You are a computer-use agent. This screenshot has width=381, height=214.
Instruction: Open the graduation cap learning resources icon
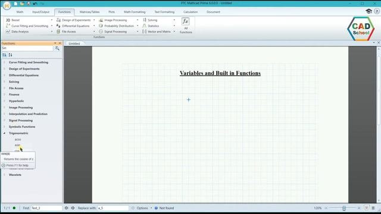point(368,11)
